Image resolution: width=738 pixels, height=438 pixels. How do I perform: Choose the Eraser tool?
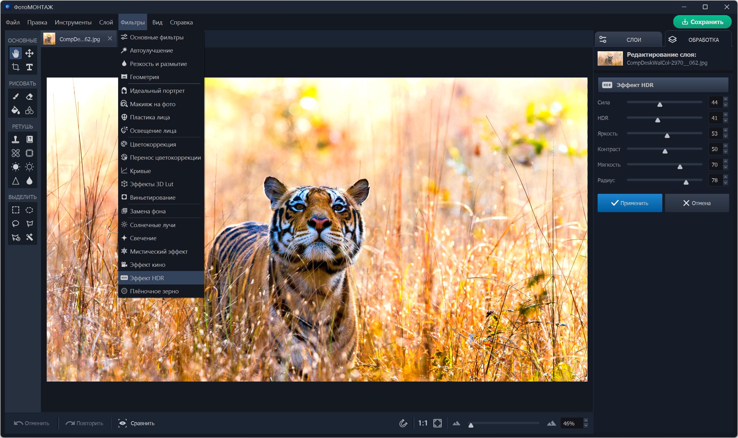29,97
